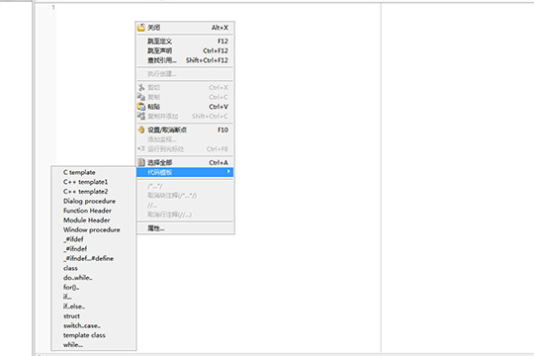Choose 跳至定义 (F12) in context menu

(x=185, y=42)
